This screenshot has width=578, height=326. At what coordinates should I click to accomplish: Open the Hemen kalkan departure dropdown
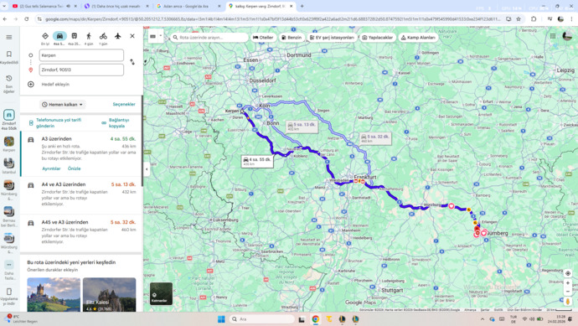[62, 105]
